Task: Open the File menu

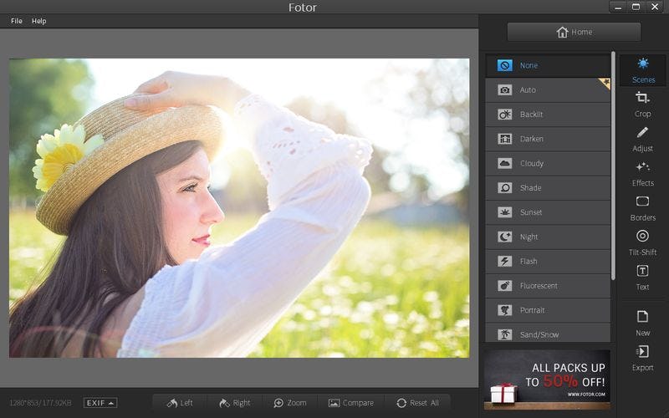Action: pyautogui.click(x=17, y=21)
